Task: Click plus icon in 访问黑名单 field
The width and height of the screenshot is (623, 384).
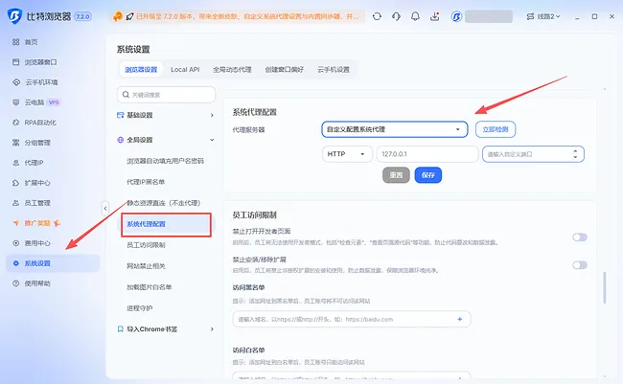Action: (x=460, y=319)
